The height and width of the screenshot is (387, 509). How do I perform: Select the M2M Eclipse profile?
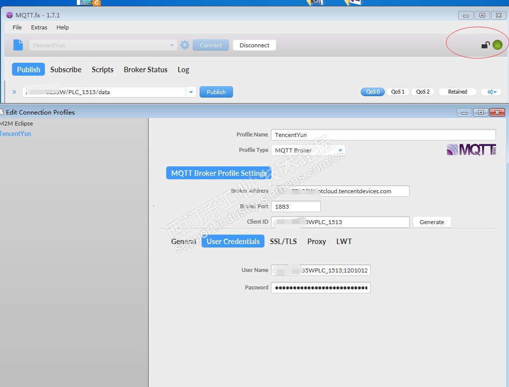click(16, 124)
